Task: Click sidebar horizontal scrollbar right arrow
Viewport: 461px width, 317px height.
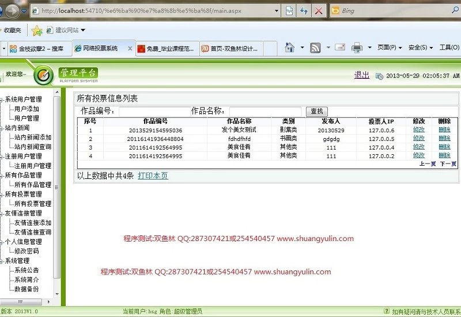Action: [x=48, y=301]
